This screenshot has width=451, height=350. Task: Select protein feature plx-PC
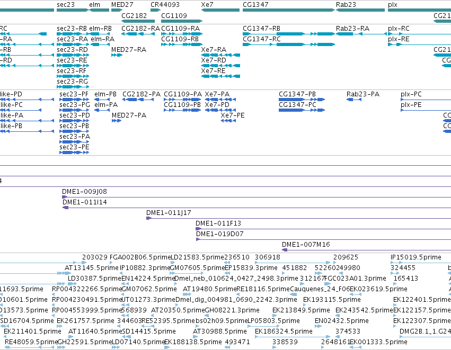coord(426,100)
